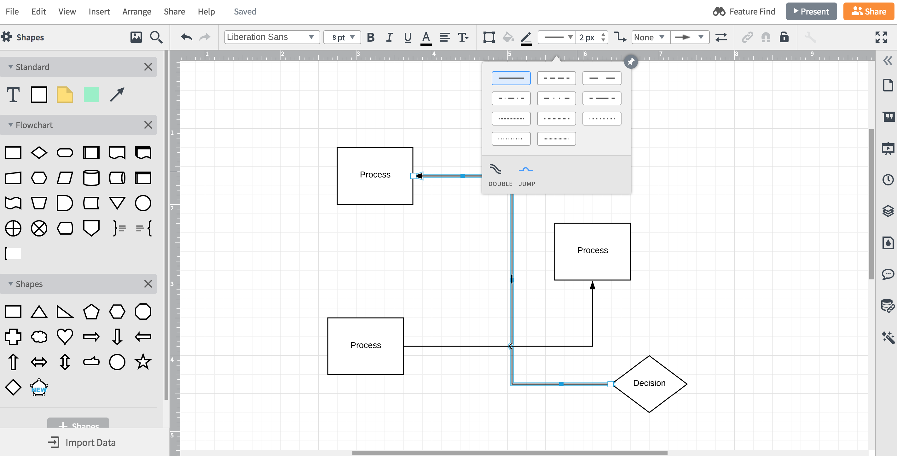Open the revision History panel

888,179
